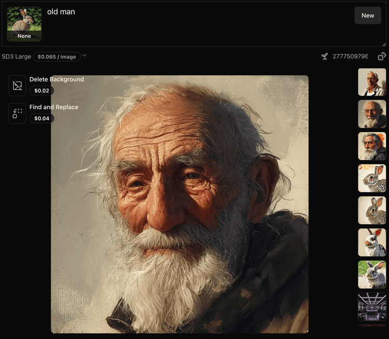Image resolution: width=389 pixels, height=339 pixels.
Task: Select the patterned rabbit illustration thumbnail
Action: pos(372,178)
